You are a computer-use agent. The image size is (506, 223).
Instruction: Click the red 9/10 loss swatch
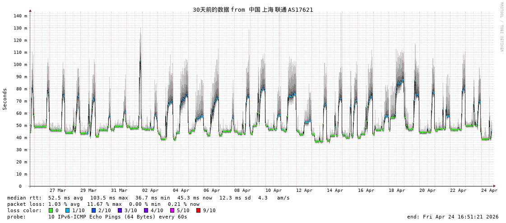click(x=198, y=210)
